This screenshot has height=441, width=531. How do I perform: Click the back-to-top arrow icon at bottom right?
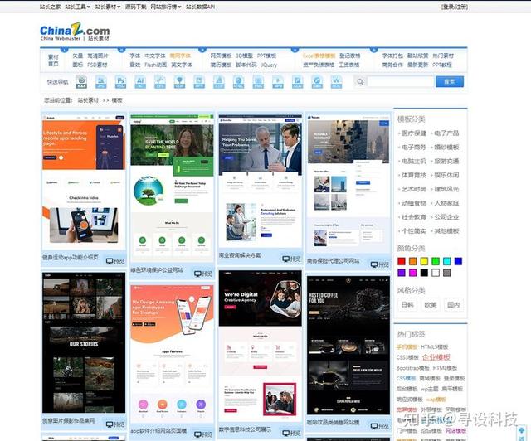[x=522, y=430]
